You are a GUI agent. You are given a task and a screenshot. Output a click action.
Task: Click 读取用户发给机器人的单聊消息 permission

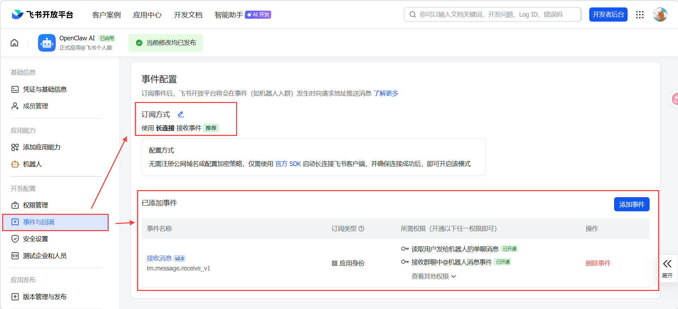pos(455,249)
